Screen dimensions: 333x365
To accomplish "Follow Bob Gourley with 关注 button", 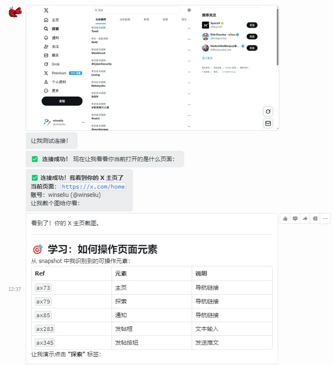I will (x=252, y=37).
